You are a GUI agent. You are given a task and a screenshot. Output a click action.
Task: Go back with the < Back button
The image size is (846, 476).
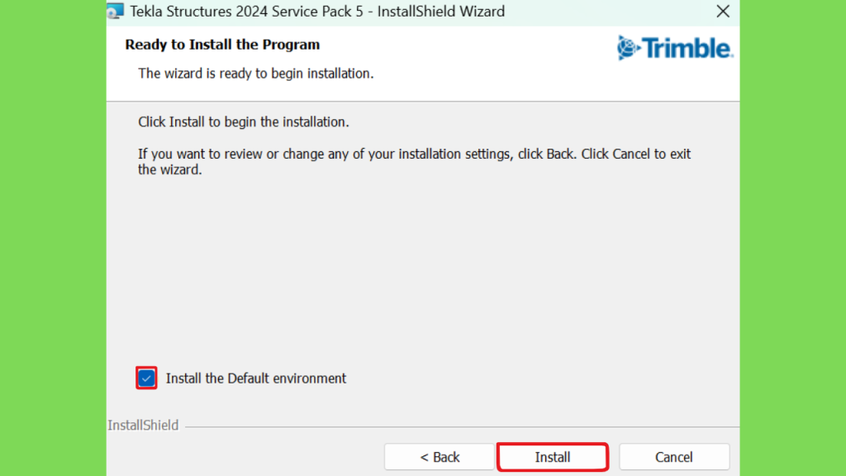pyautogui.click(x=440, y=457)
